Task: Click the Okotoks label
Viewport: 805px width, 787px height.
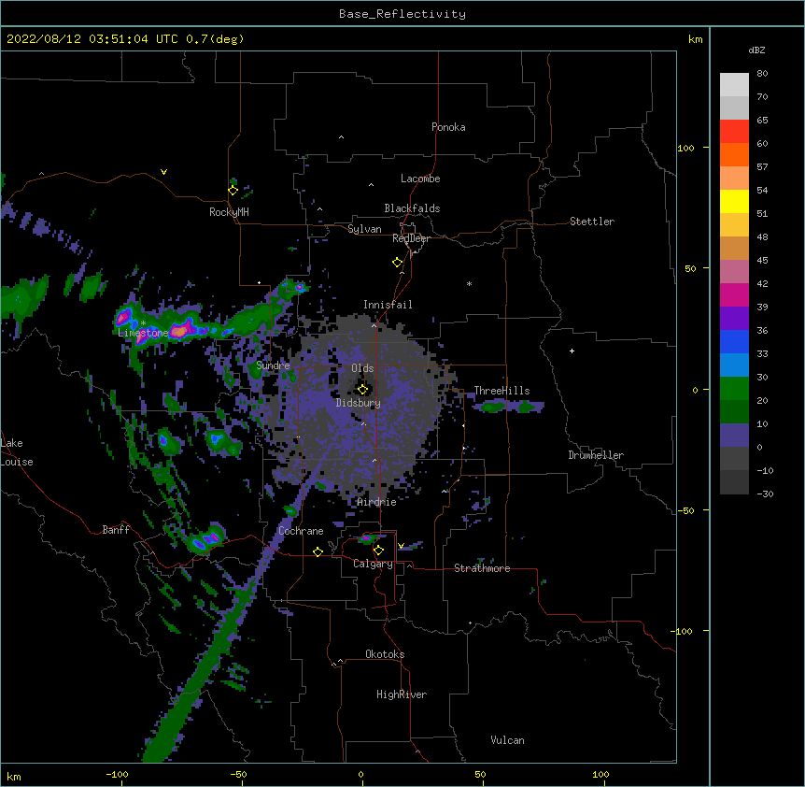Action: click(x=385, y=654)
